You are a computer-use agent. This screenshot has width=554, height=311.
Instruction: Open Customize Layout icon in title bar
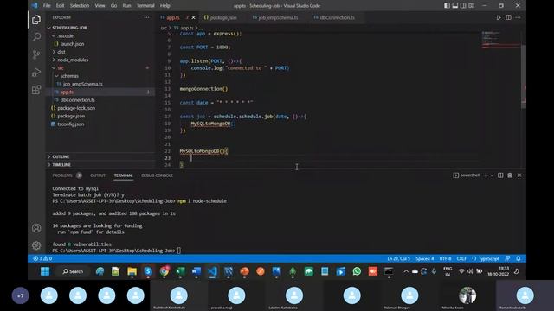471,6
